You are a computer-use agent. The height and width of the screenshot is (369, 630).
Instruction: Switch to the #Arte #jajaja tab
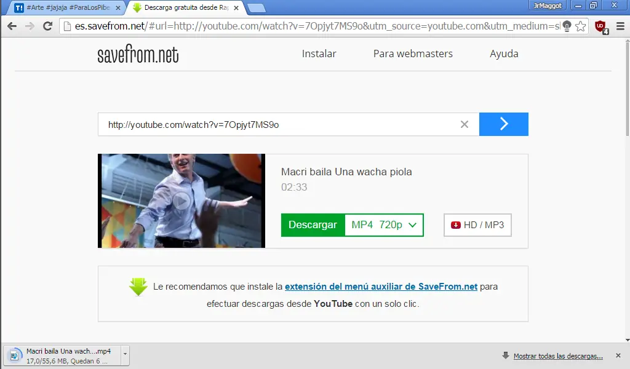(68, 7)
